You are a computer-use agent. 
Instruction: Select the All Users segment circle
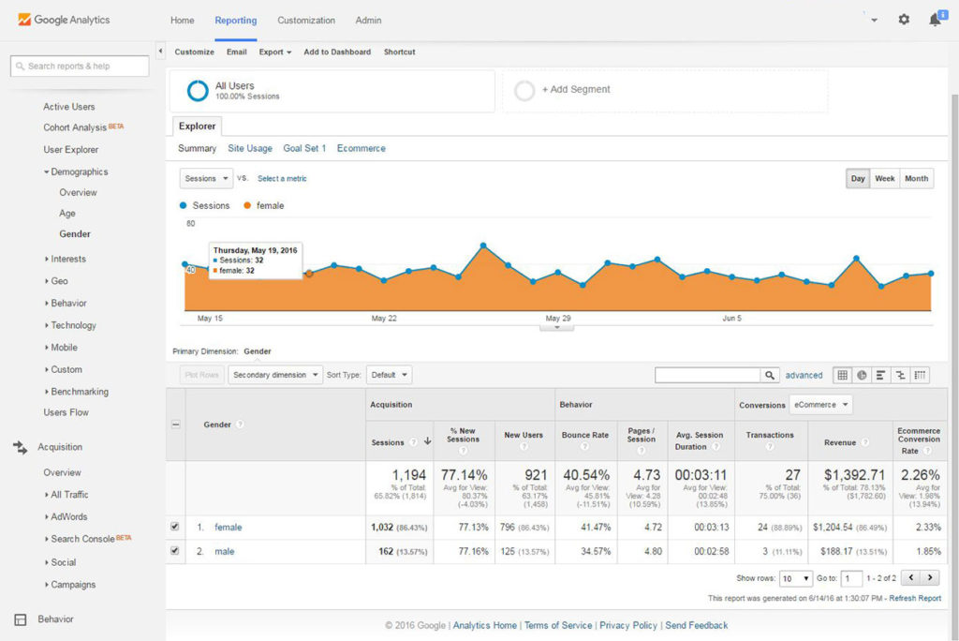[x=196, y=91]
